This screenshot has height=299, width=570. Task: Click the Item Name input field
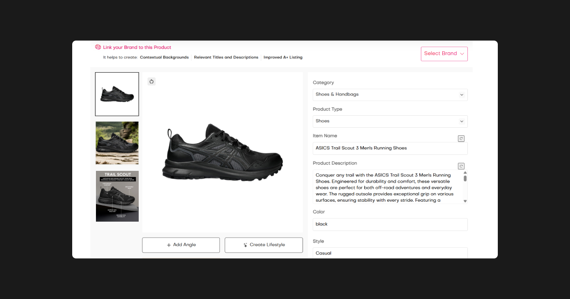point(390,148)
